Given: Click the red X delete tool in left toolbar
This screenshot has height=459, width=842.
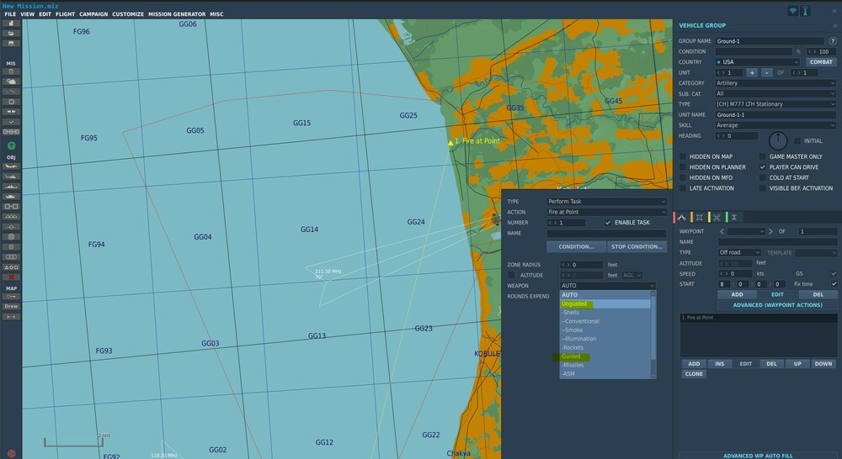Looking at the screenshot, I should (x=12, y=277).
